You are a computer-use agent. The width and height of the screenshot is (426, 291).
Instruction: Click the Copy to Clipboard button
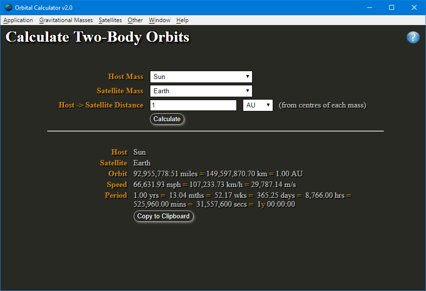[163, 216]
